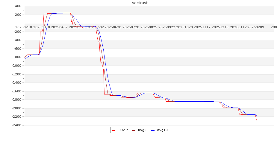This screenshot has width=280, height=149.
Task: Click the 20260209 date label
Action: click(256, 27)
